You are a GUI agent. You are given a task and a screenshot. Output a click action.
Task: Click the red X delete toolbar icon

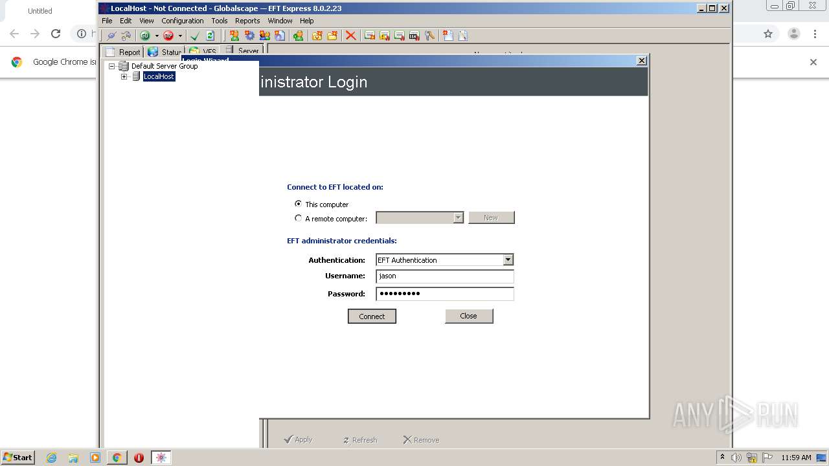point(350,36)
